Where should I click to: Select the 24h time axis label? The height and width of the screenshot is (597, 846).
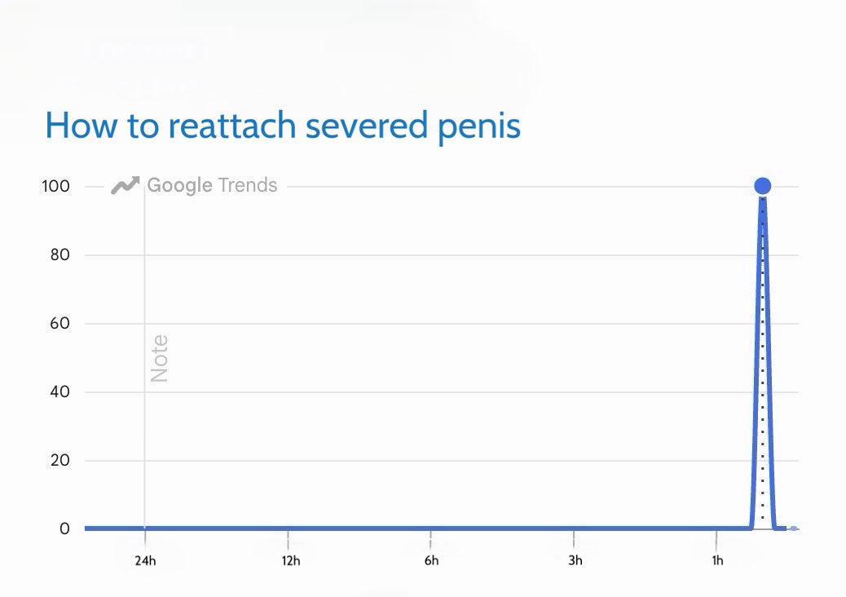[x=145, y=561]
